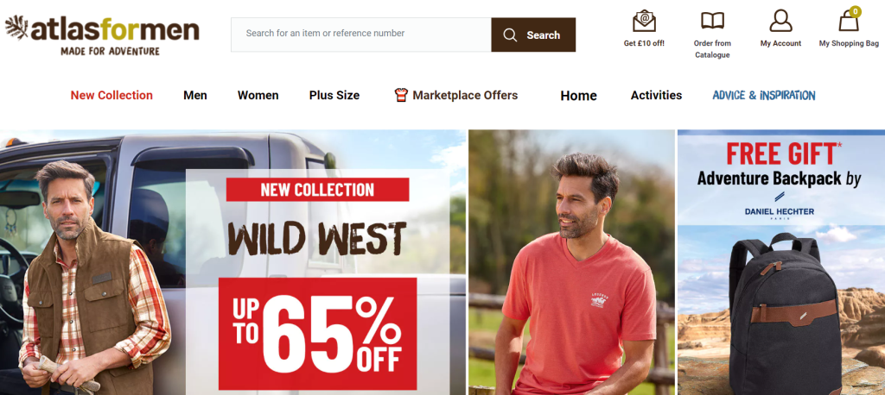
Task: Open the New Collection menu
Action: point(111,95)
